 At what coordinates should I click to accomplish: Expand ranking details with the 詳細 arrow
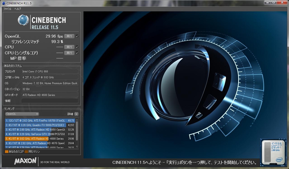coord(76,114)
